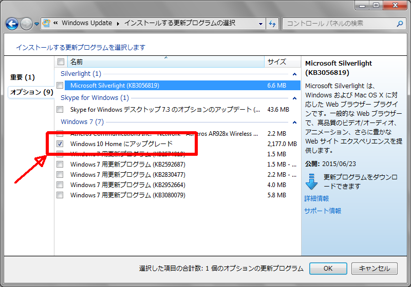Click the 2,177.0 MB size value

pyautogui.click(x=282, y=144)
